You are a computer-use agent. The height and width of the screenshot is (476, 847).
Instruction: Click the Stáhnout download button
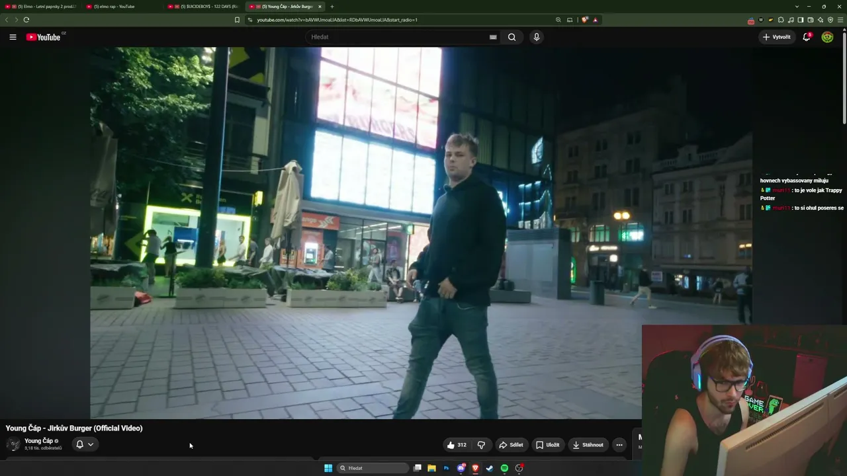coord(588,445)
